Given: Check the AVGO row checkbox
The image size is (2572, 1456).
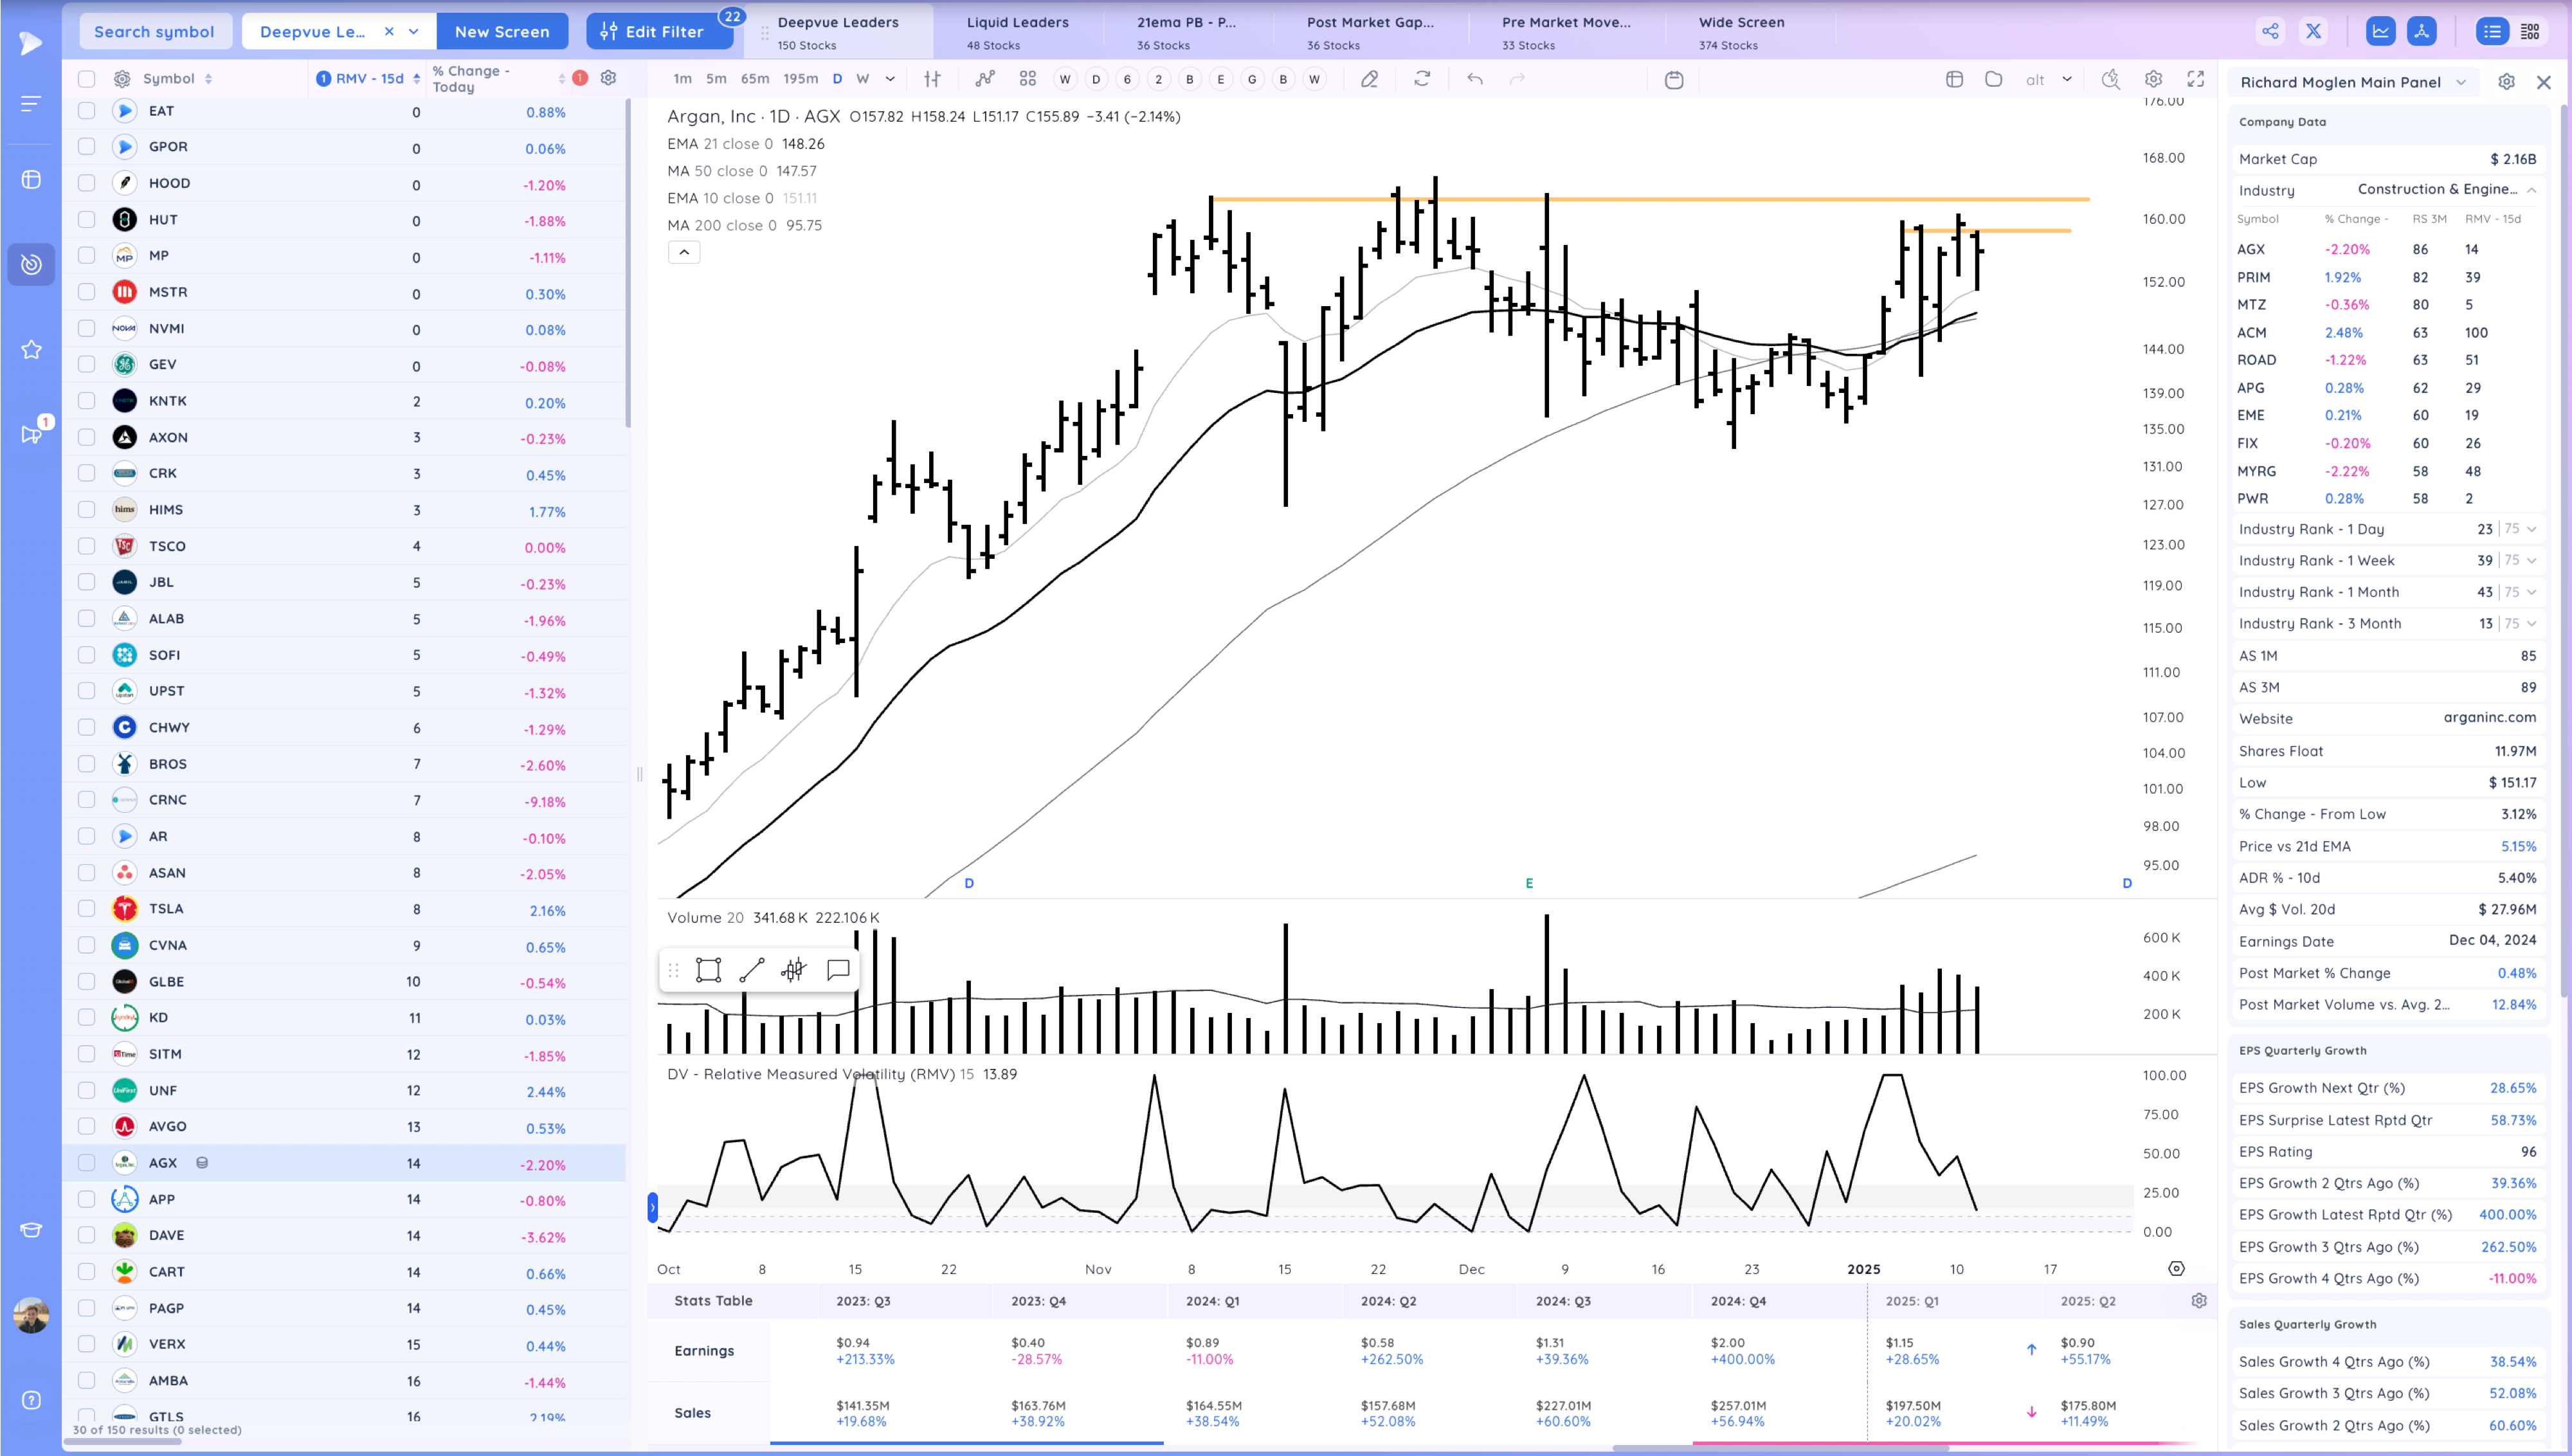Looking at the screenshot, I should 87,1126.
